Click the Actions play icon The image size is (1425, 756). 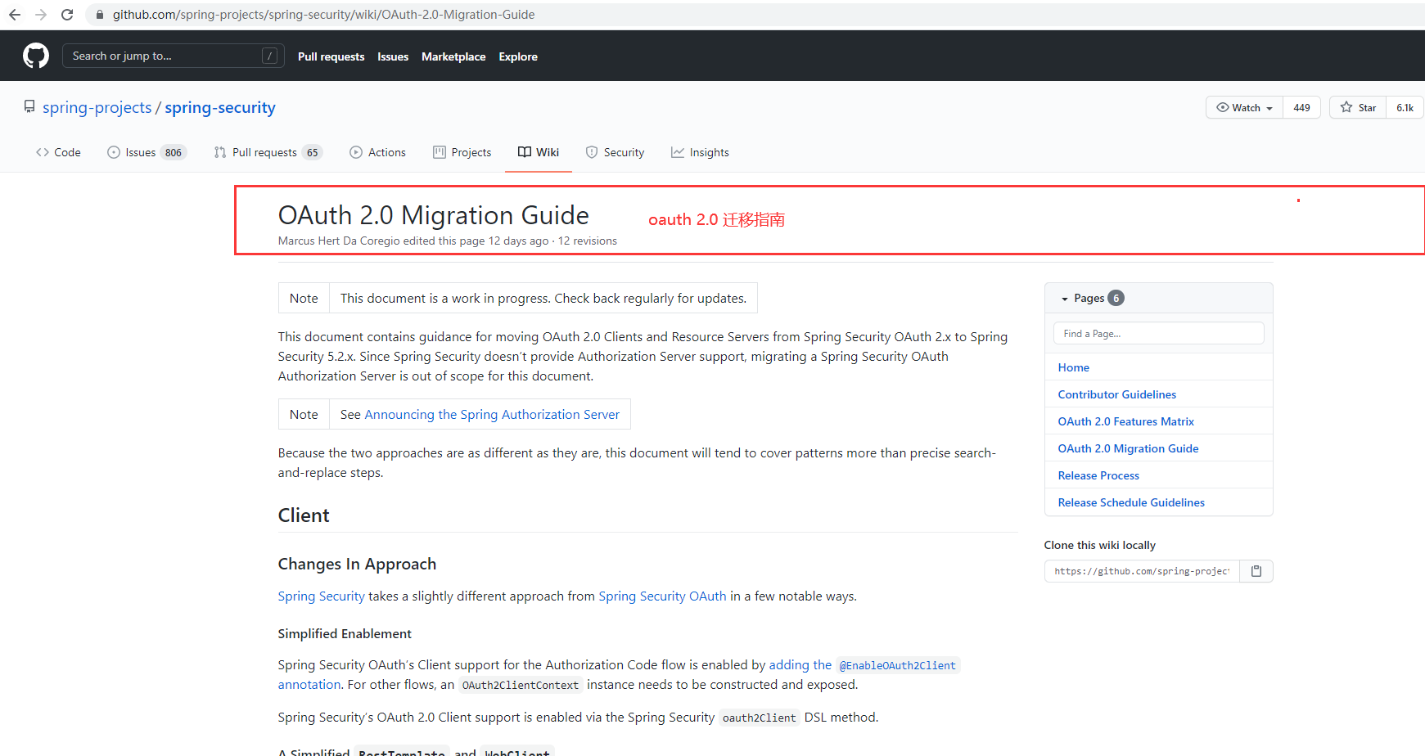356,152
